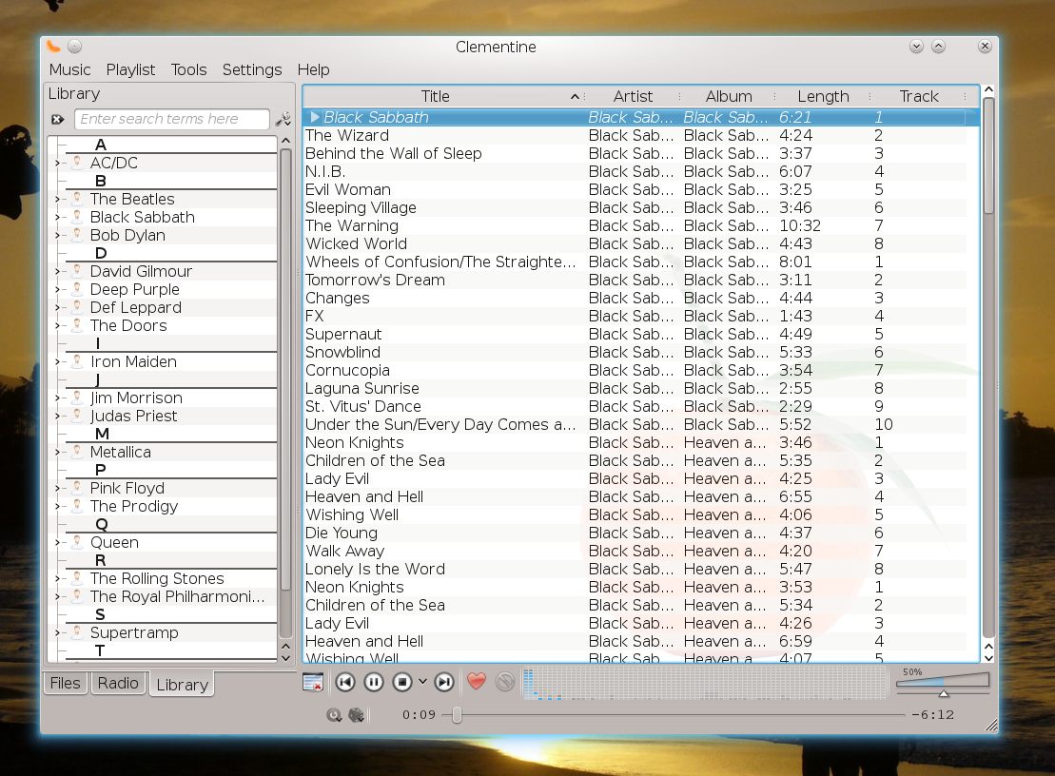Select the Sleeping Village track
This screenshot has height=776, width=1055.
pyautogui.click(x=635, y=208)
